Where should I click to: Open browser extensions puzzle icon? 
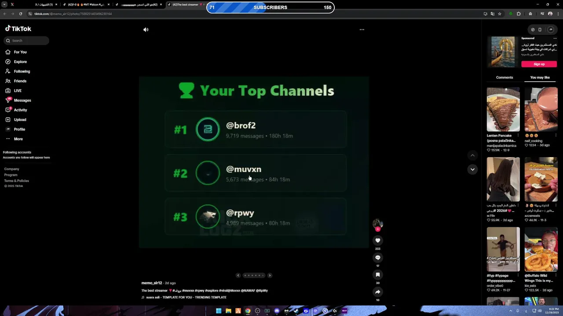519,14
